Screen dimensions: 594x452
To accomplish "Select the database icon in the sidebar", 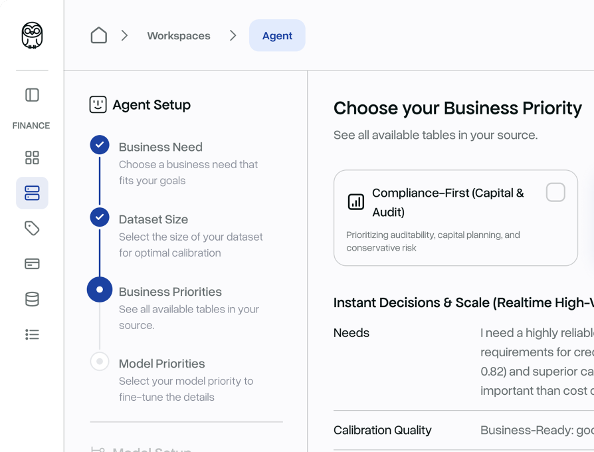I will pyautogui.click(x=31, y=298).
